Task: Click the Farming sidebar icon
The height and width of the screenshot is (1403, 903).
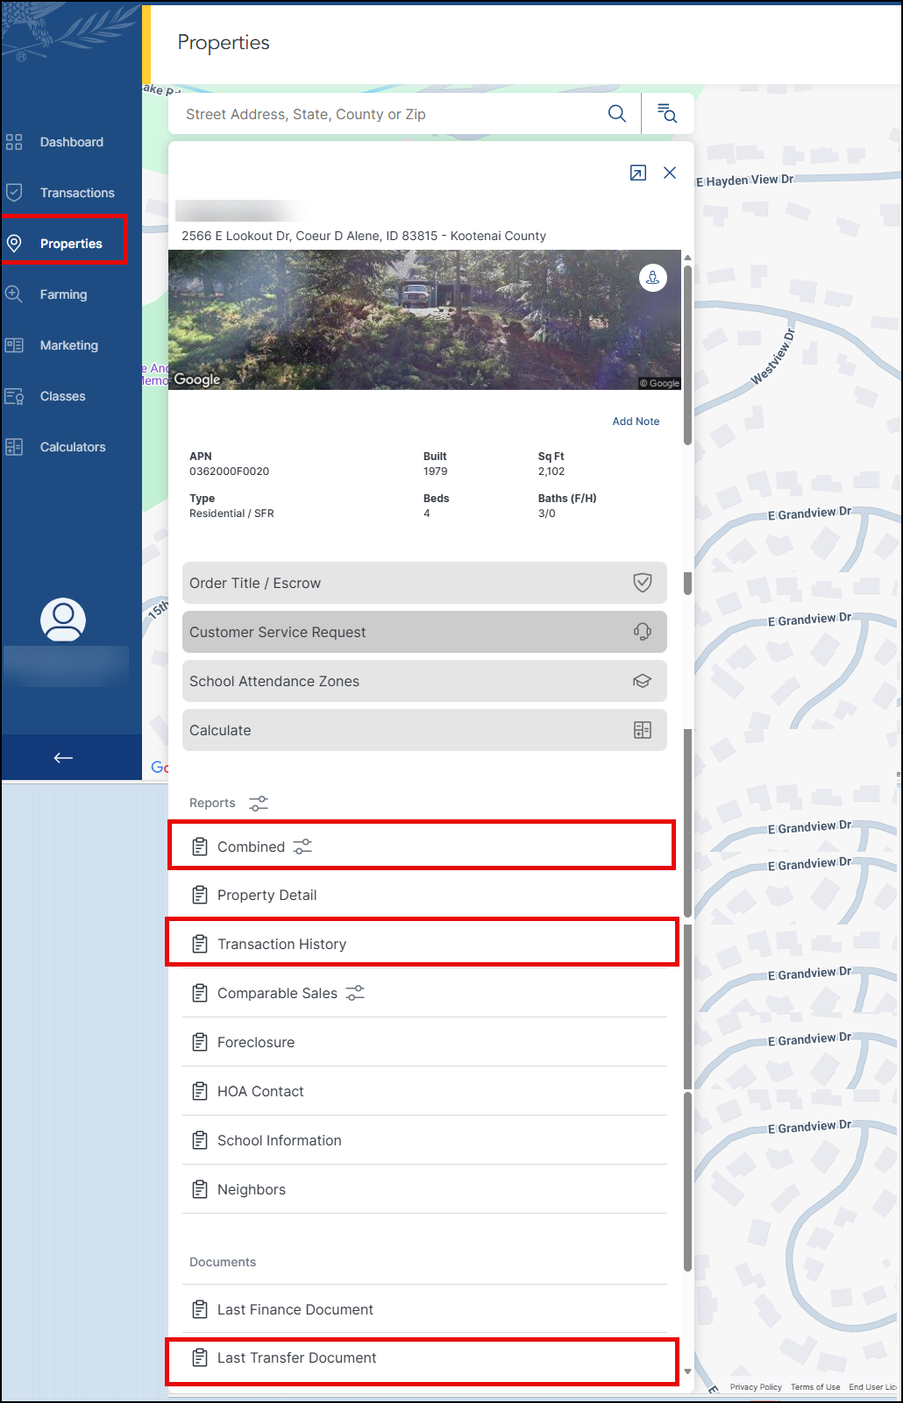Action: pyautogui.click(x=14, y=294)
